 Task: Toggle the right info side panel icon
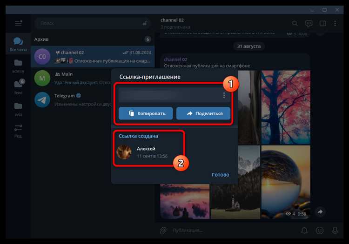coord(323,23)
